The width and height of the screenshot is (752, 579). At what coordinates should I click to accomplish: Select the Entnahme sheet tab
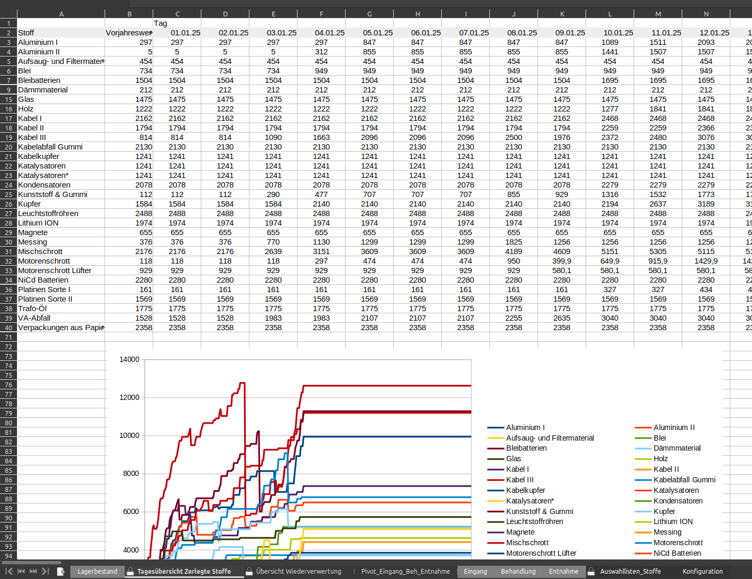(x=563, y=571)
